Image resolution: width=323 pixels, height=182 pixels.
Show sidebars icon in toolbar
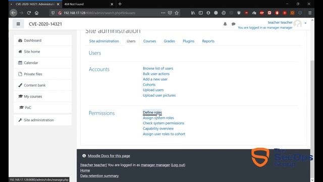[201, 13]
